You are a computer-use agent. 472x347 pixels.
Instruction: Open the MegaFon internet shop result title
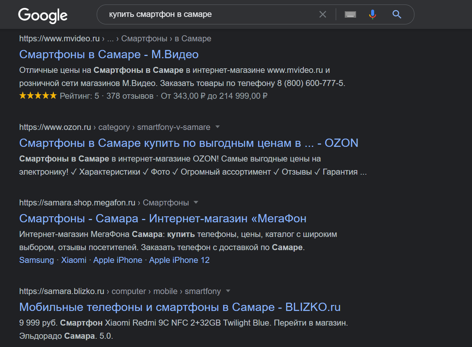163,218
